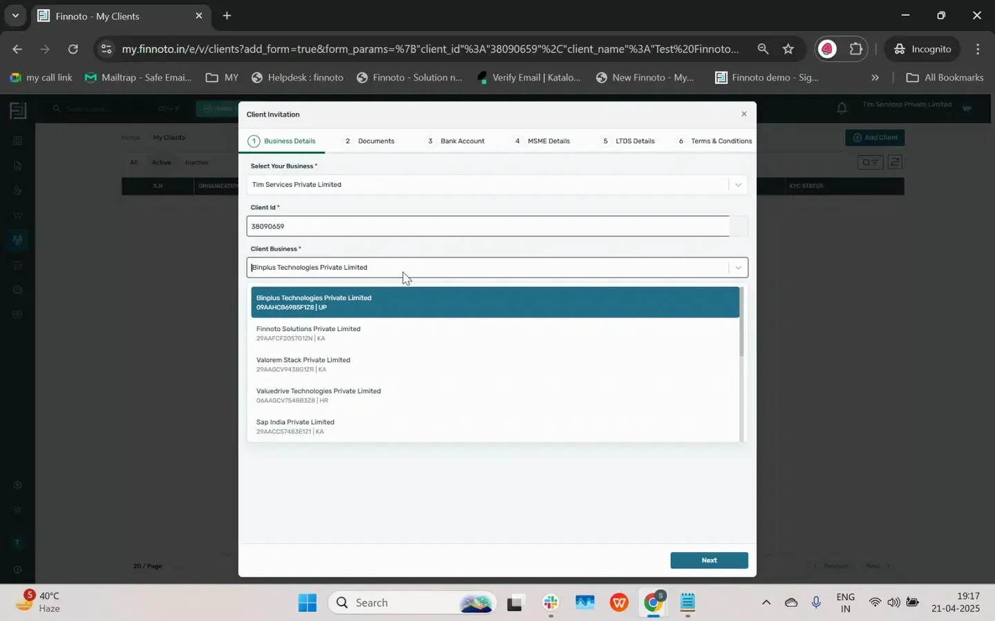
Task: Open the notifications bell
Action: point(842,108)
